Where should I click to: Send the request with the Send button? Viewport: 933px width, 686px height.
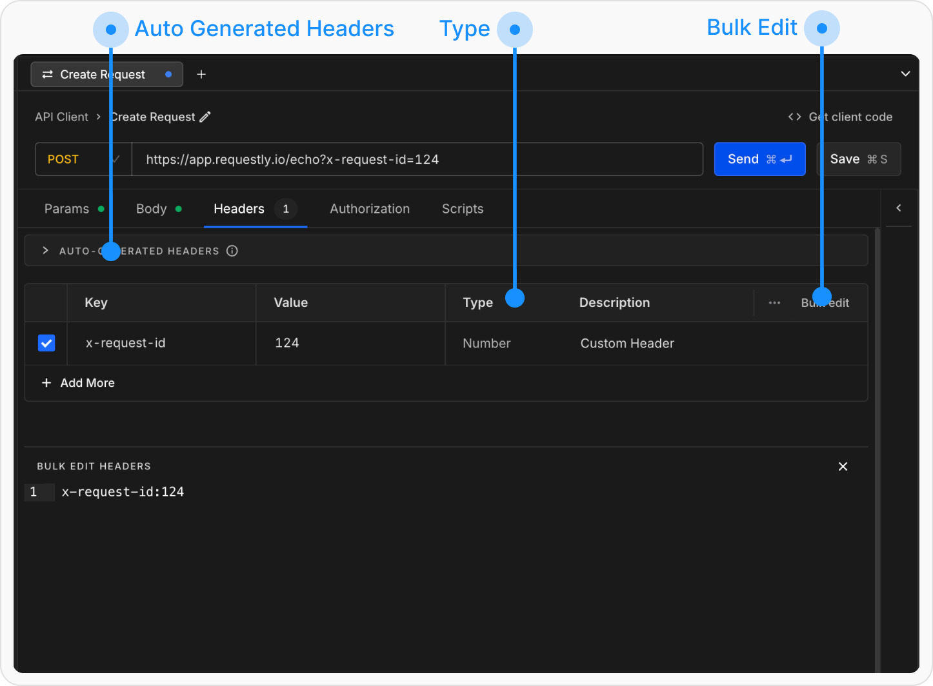pos(759,159)
